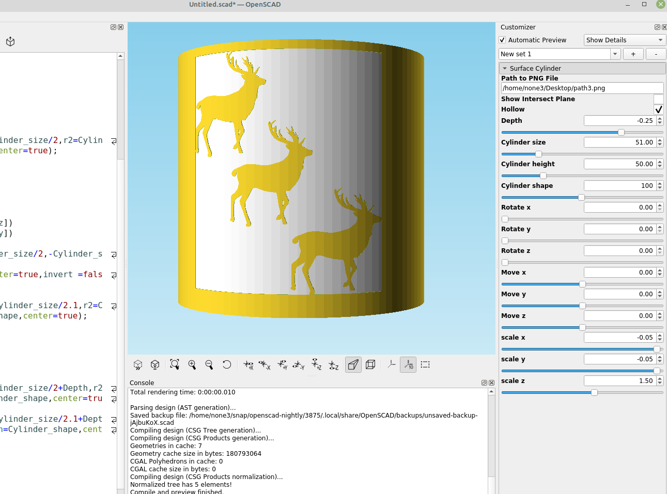Click the Path to PNG File text field
The height and width of the screenshot is (494, 667).
582,88
